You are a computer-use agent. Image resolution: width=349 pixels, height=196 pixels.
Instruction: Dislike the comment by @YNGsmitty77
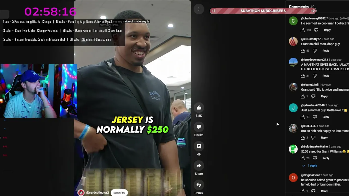315,51
